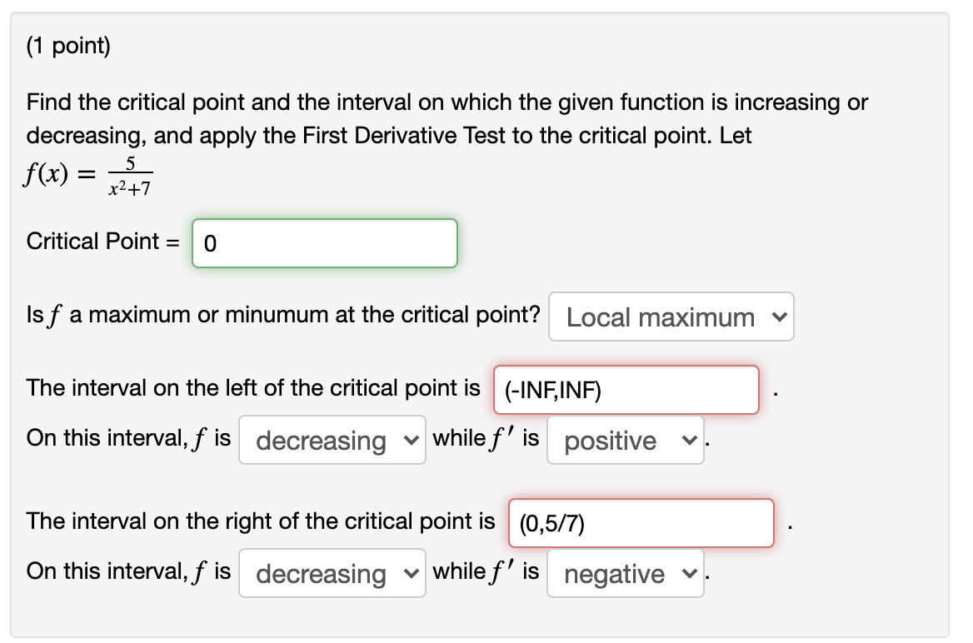This screenshot has height=643, width=973.
Task: Click the "interval on the left" label text
Action: pyautogui.click(x=253, y=387)
